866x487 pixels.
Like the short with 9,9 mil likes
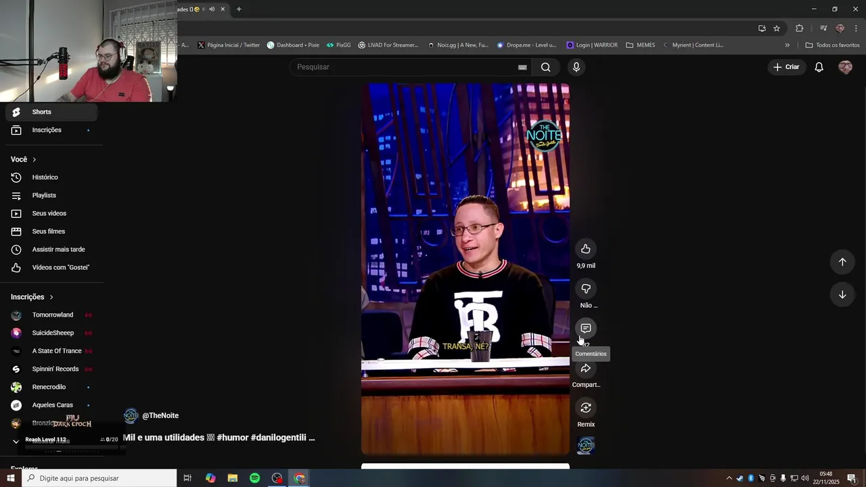pyautogui.click(x=586, y=249)
